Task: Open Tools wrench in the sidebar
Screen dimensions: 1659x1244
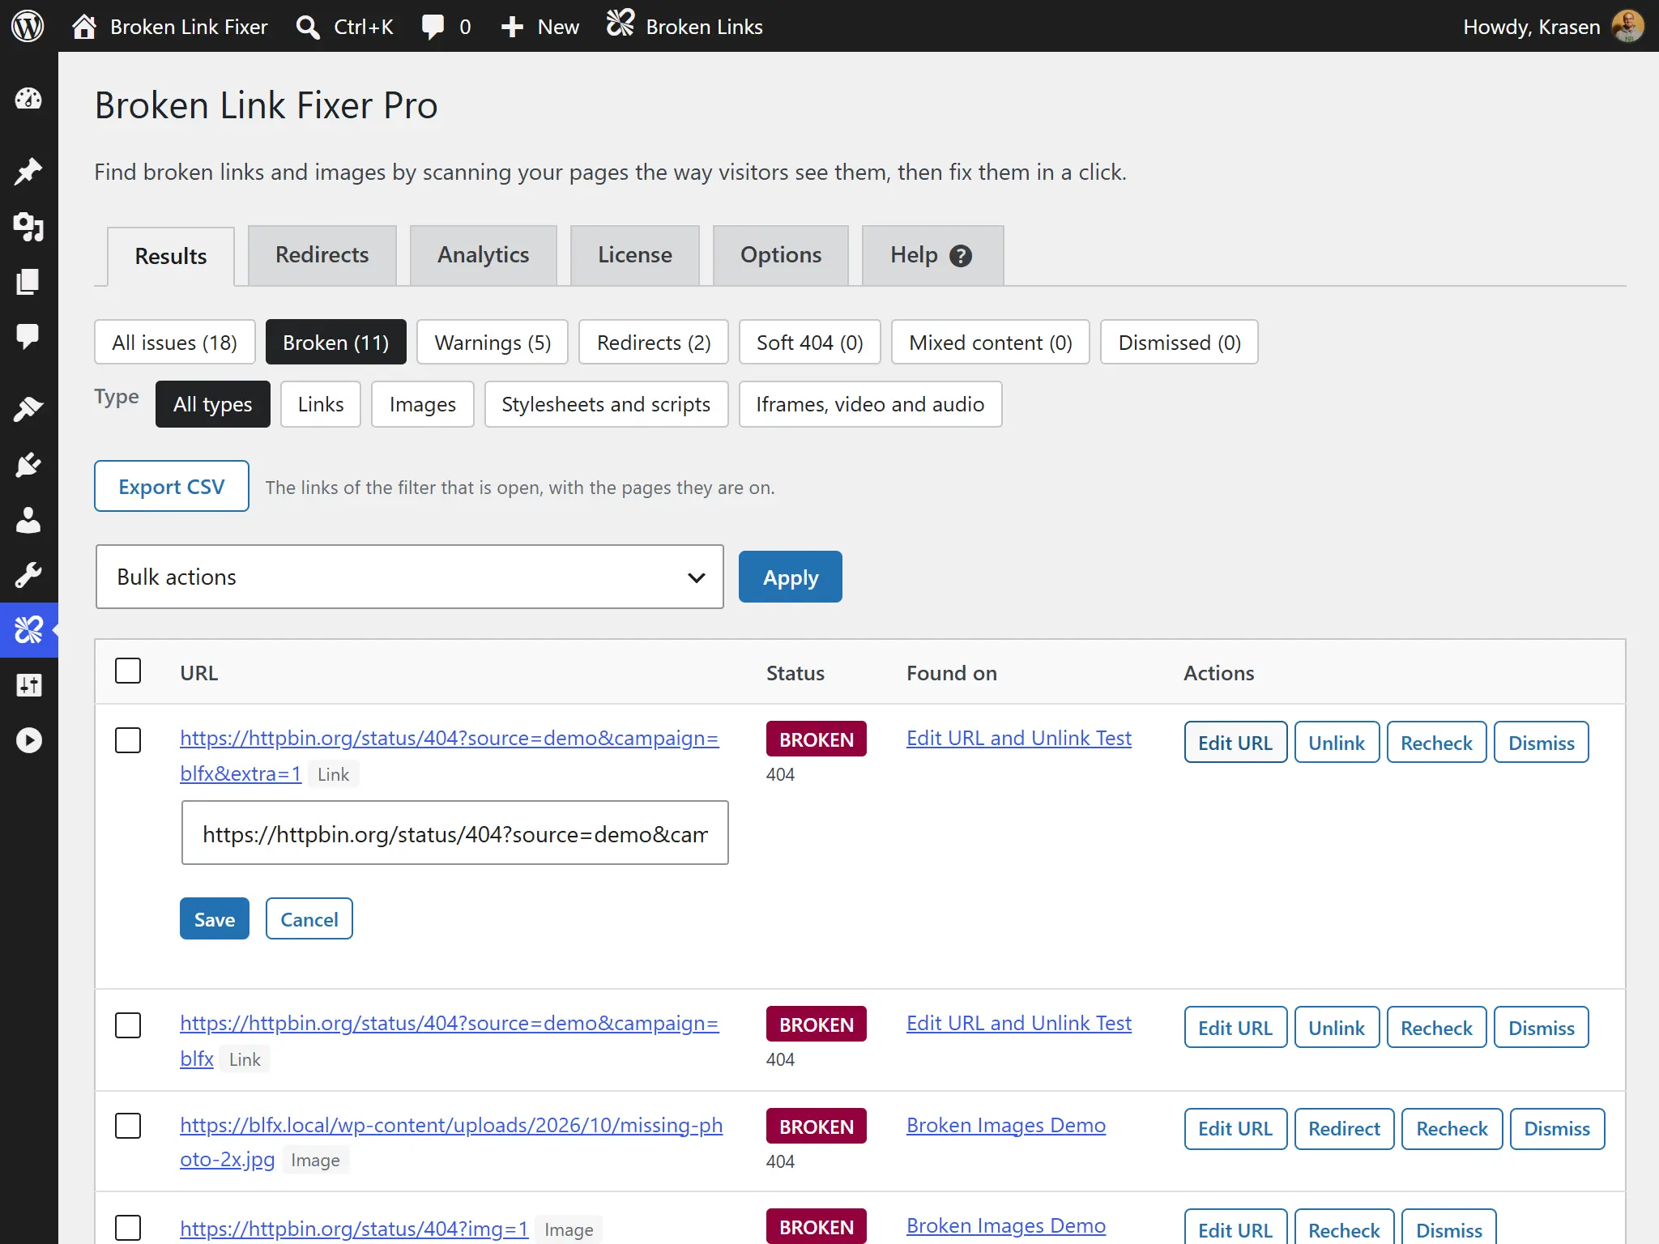Action: tap(28, 575)
